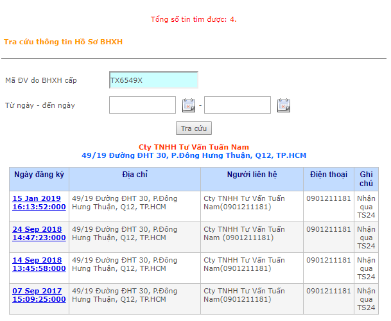Screen dimensions: 391x321
Task: Click the Điện thoại column header
Action: 329,175
